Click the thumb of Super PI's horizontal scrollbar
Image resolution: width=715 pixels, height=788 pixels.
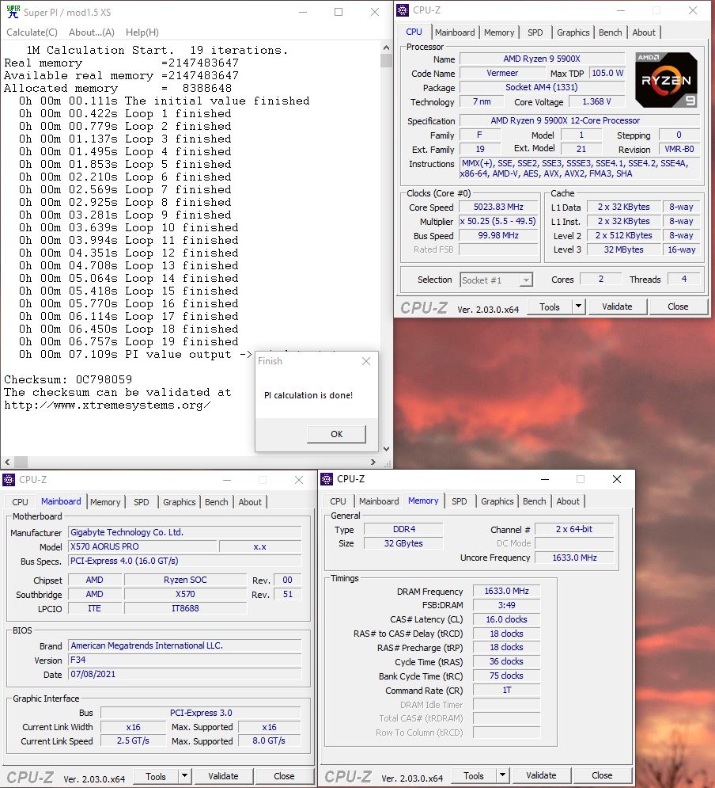click(x=21, y=462)
